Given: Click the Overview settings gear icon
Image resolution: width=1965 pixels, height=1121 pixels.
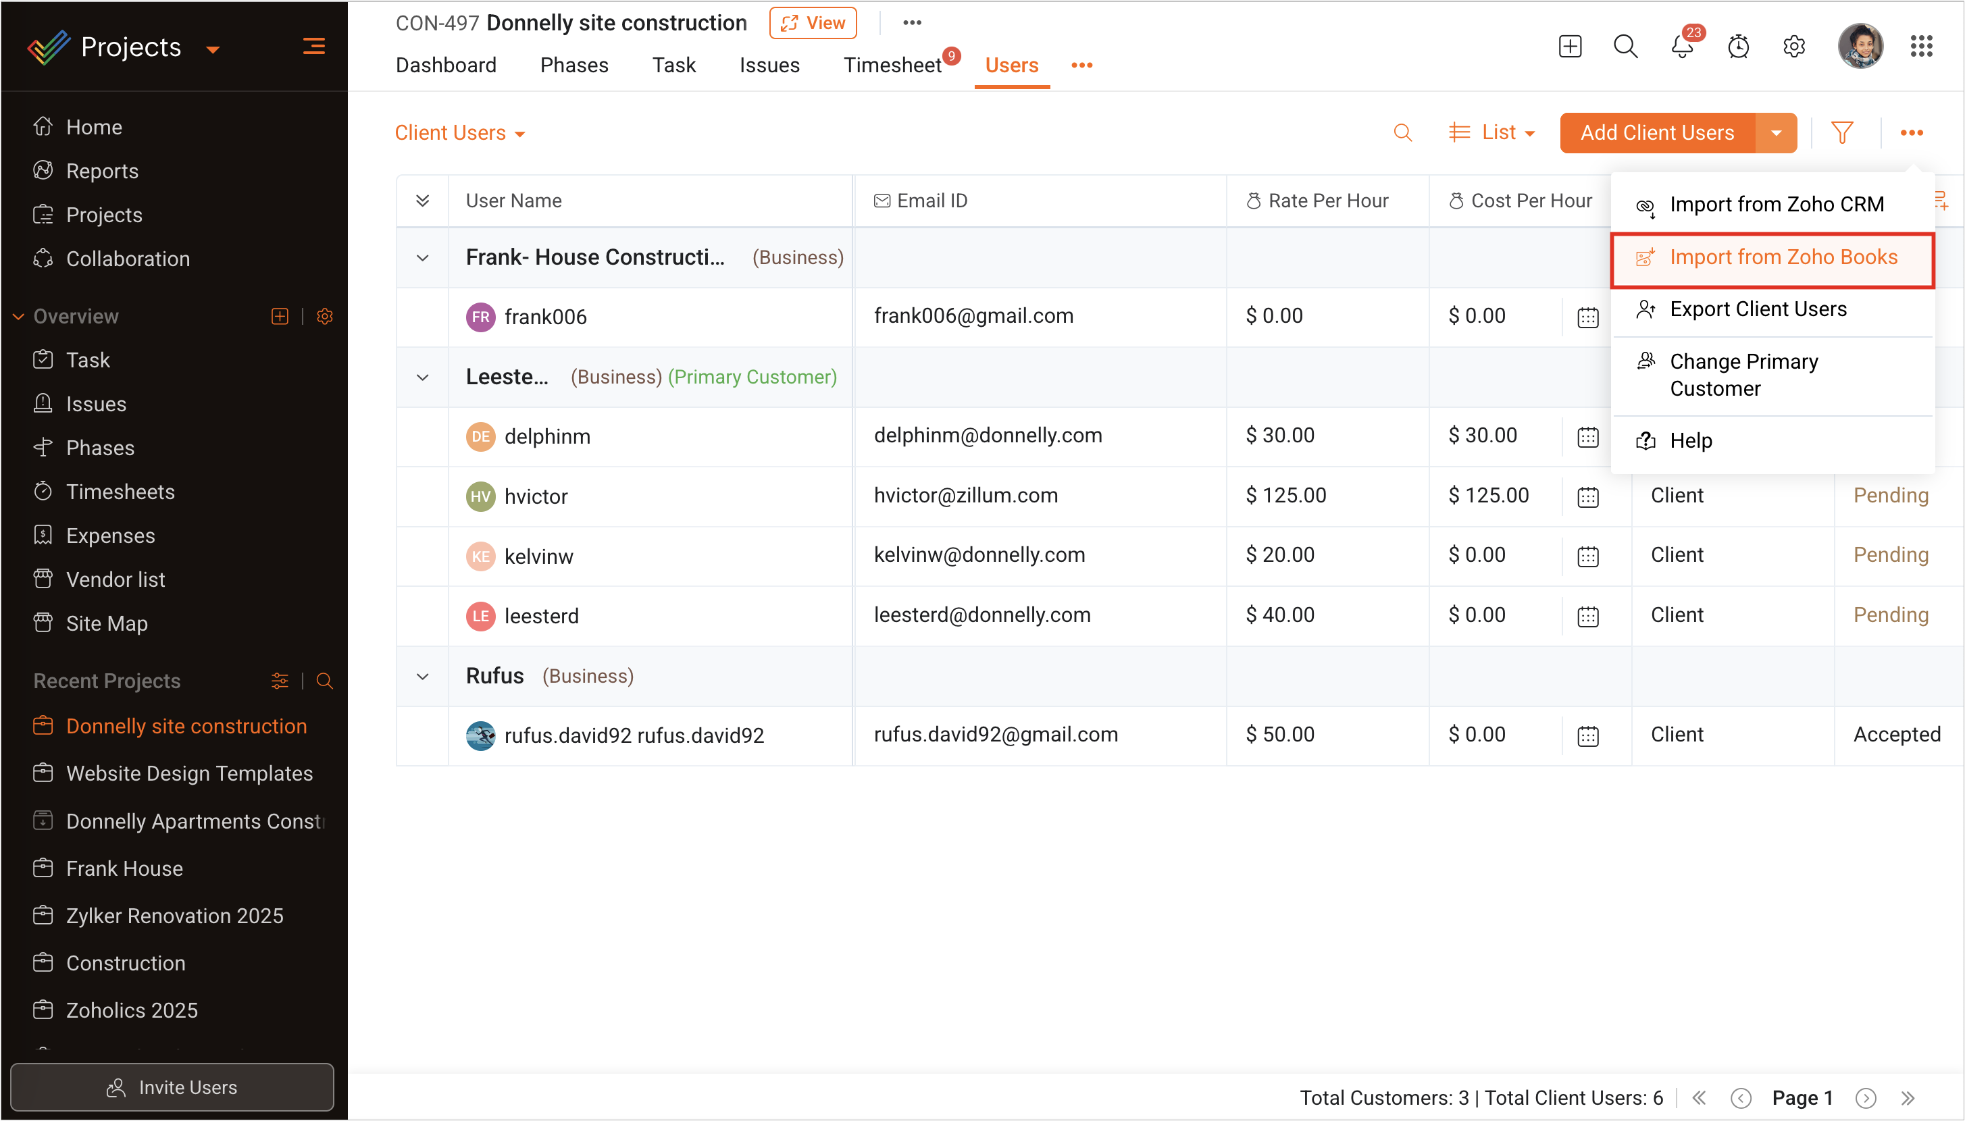Looking at the screenshot, I should tap(325, 317).
